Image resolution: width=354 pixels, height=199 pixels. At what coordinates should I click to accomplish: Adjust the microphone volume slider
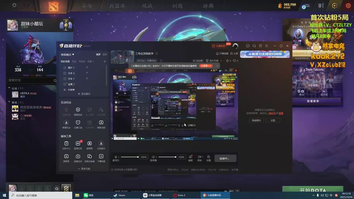pos(130,157)
